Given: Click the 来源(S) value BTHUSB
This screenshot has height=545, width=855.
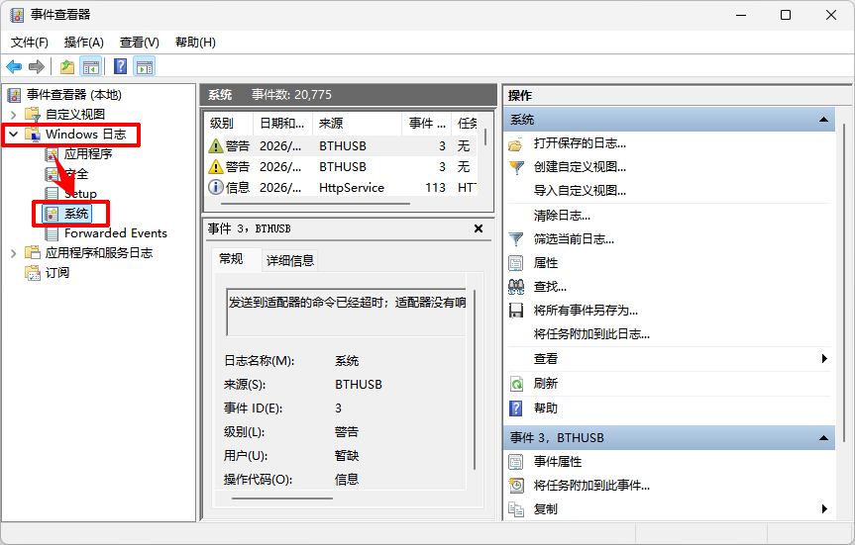Looking at the screenshot, I should point(359,385).
